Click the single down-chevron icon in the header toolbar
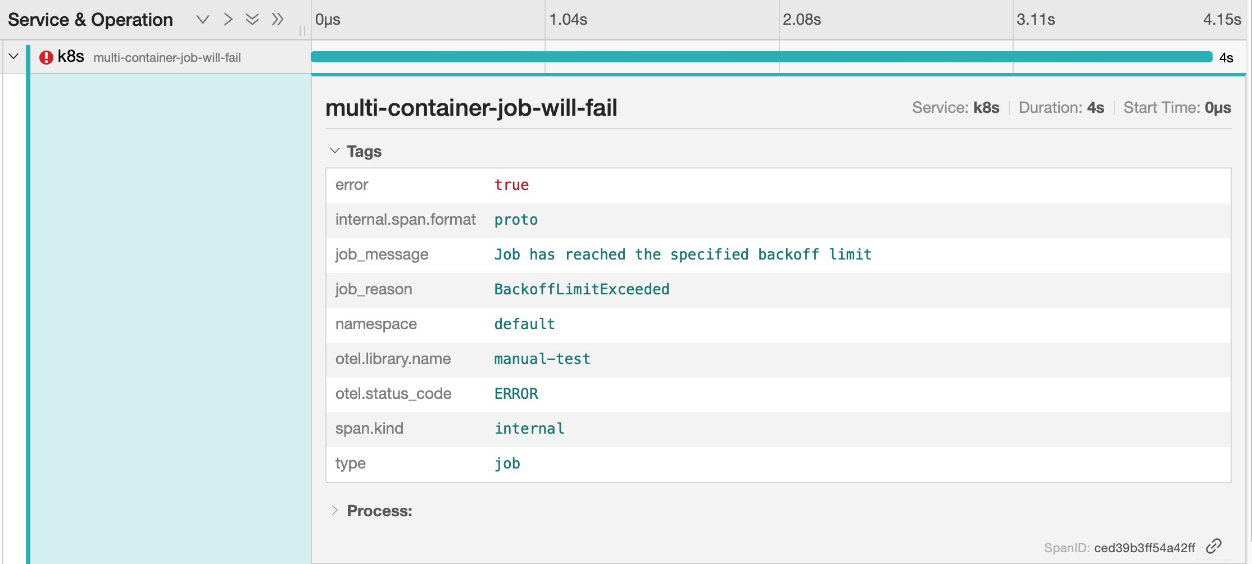The image size is (1252, 564). pos(202,19)
